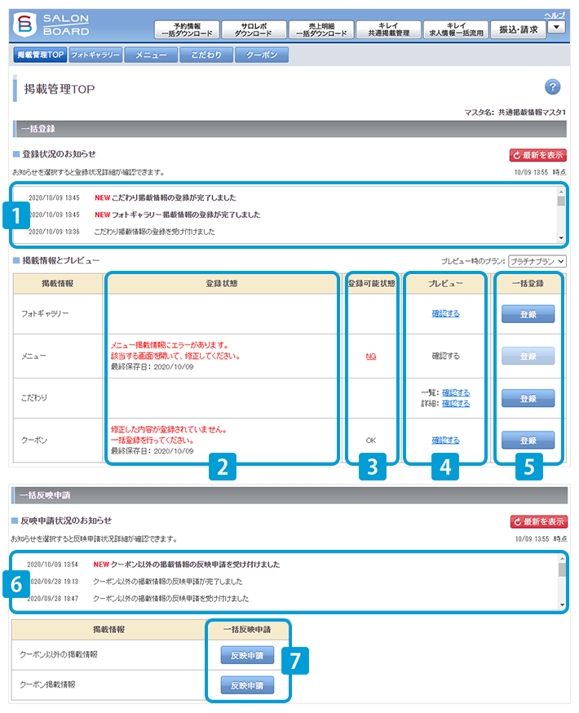Click the red NG link for メニュー
Viewport: 579px width, 713px height.
[371, 356]
